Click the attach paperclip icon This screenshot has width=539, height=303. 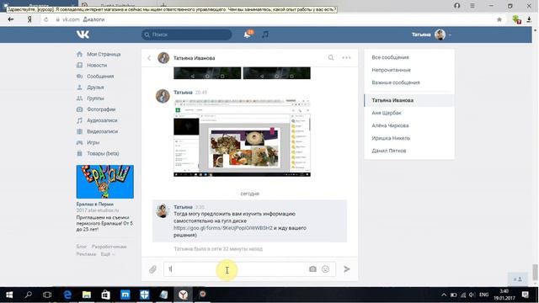(x=152, y=269)
